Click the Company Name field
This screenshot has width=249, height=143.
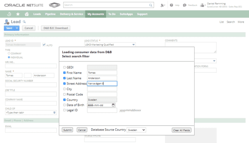[x=31, y=103]
